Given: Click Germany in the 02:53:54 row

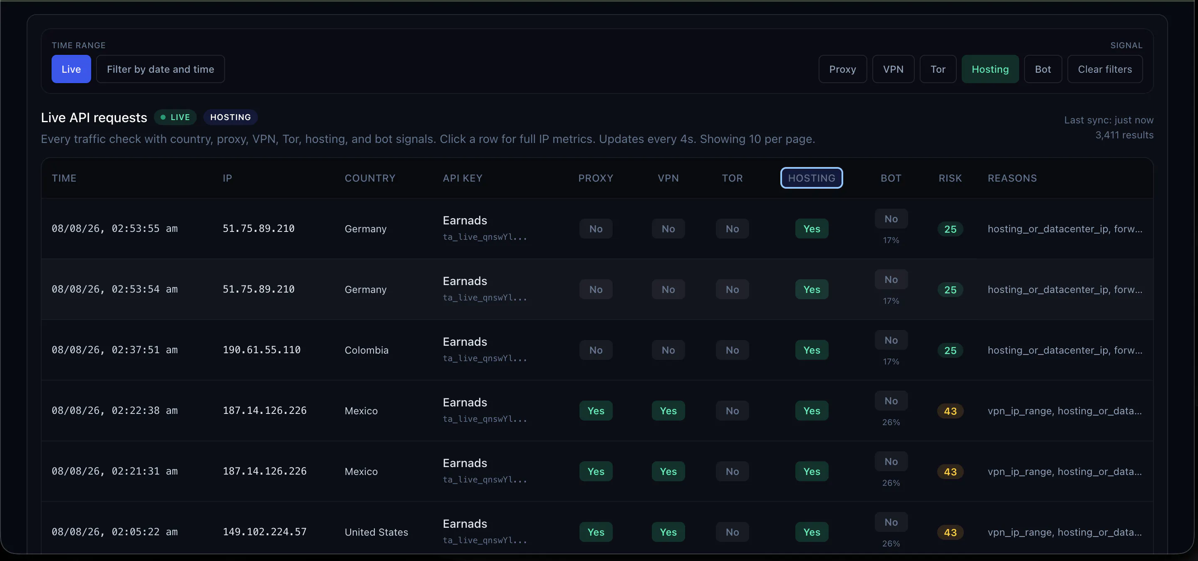Looking at the screenshot, I should (366, 290).
